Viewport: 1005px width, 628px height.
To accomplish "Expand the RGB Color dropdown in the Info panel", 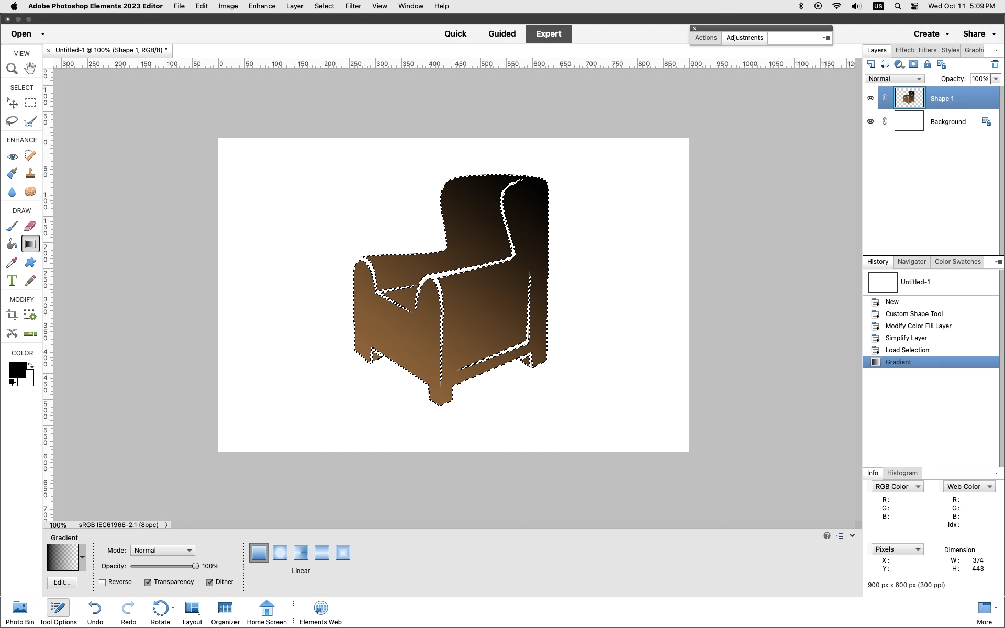I will [x=897, y=487].
